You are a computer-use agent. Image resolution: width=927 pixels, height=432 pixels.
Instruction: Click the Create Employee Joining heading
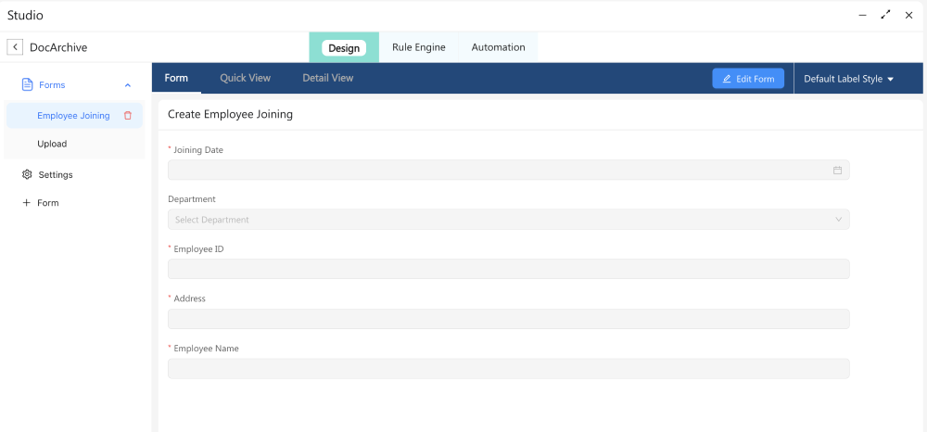(231, 115)
